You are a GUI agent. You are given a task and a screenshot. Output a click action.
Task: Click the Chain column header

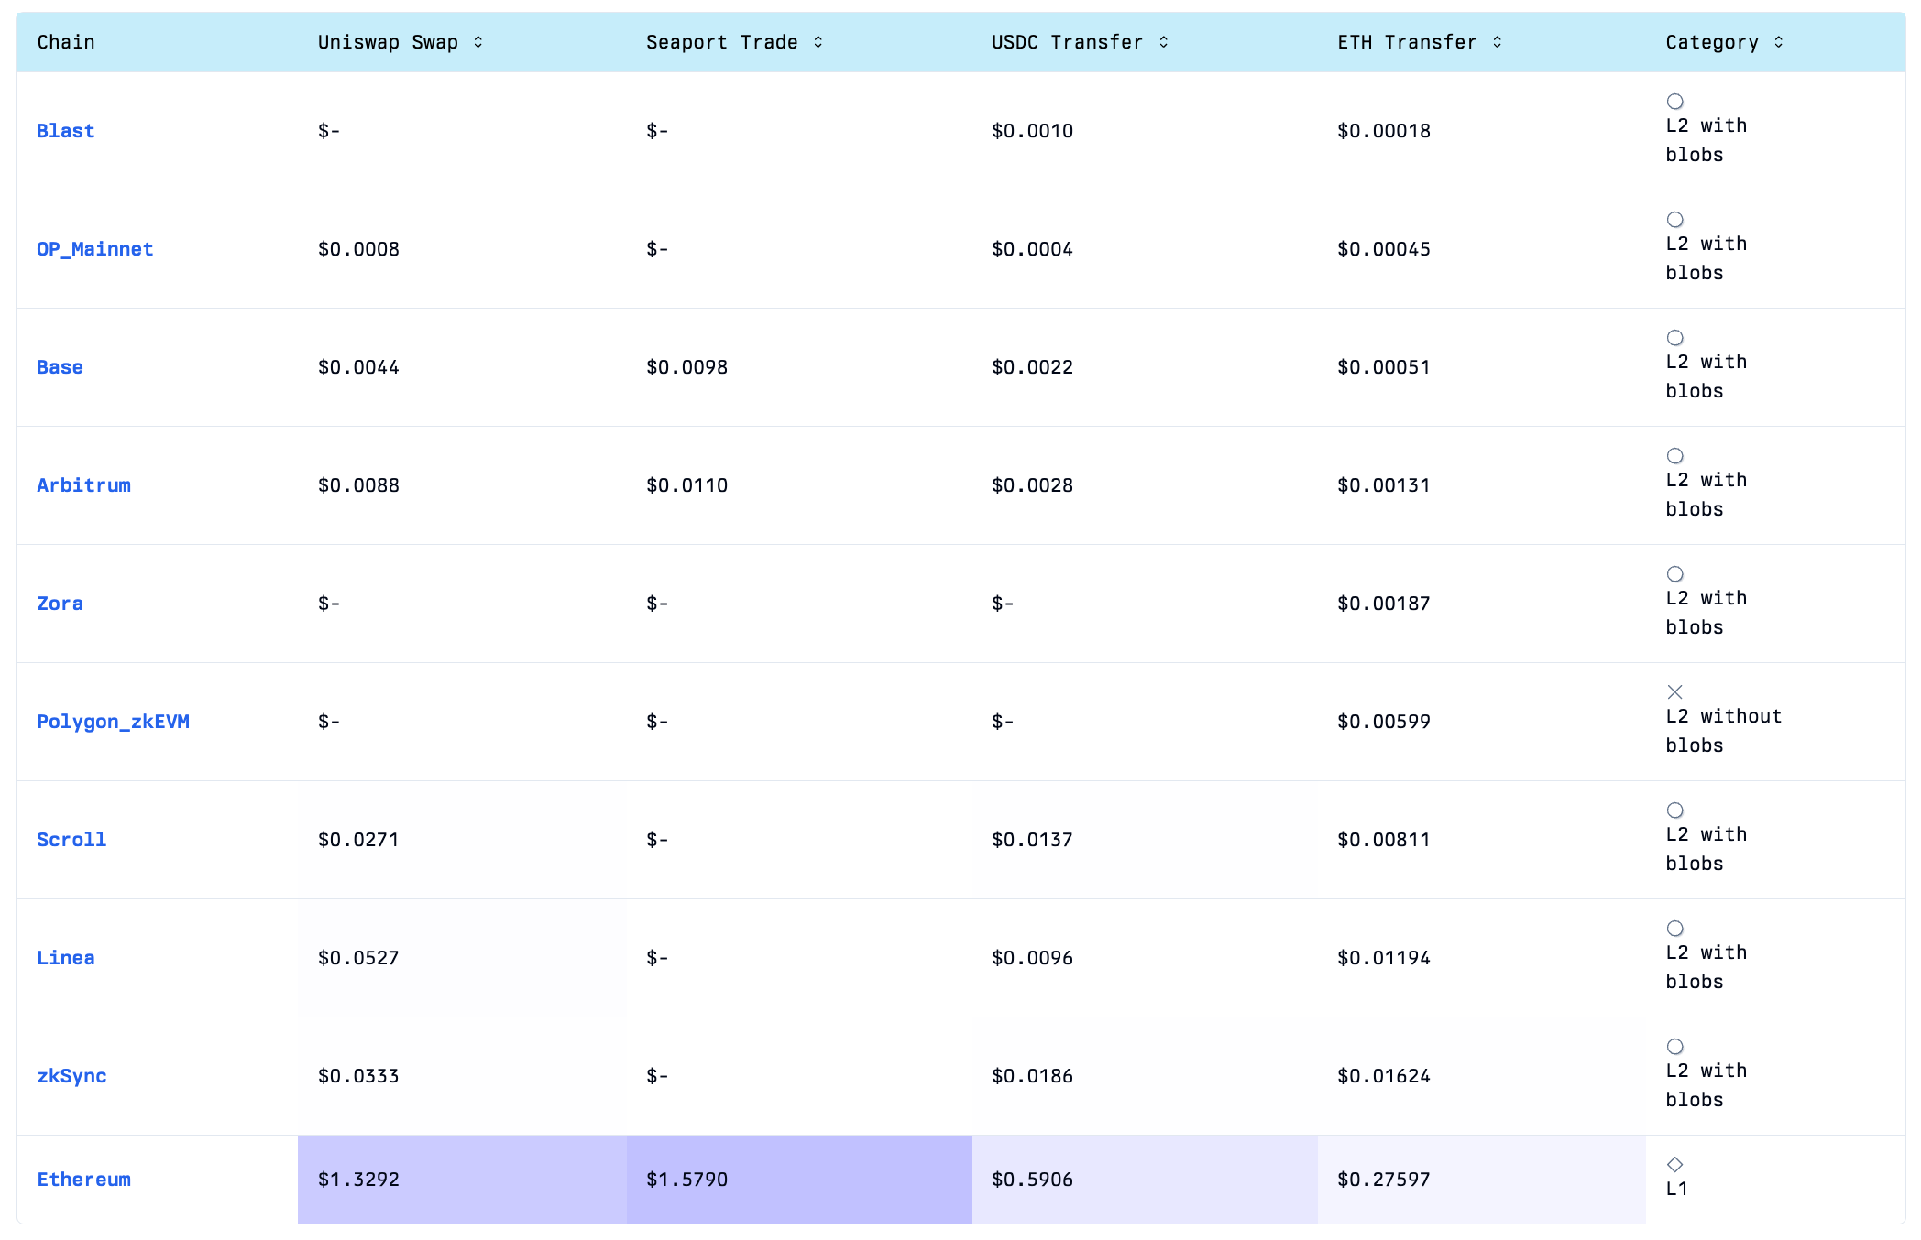[x=66, y=42]
